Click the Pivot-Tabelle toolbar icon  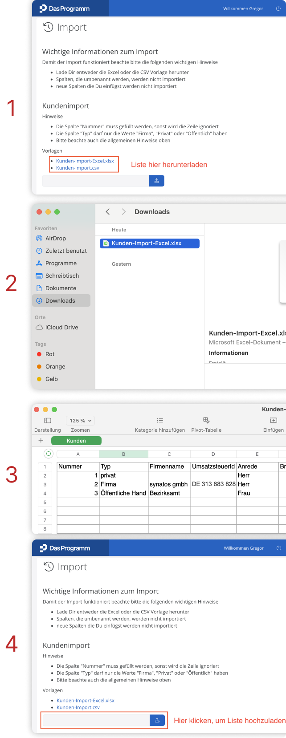[206, 421]
